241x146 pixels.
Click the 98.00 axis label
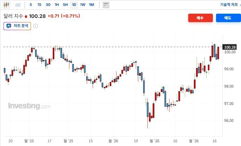click(229, 86)
